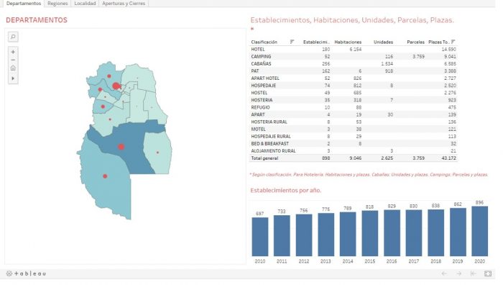Select the 2018 bar in chart
The image size is (503, 285).
pyautogui.click(x=435, y=233)
